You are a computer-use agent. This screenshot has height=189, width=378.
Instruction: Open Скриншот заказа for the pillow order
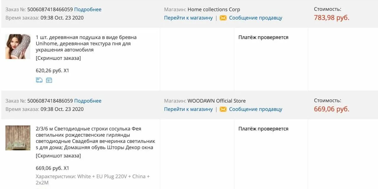coord(58,58)
